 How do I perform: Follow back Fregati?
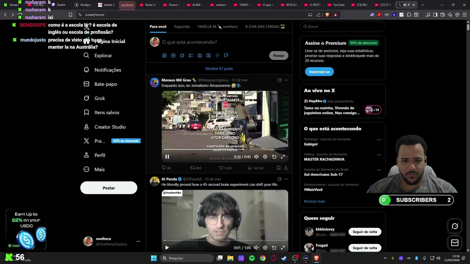365,248
